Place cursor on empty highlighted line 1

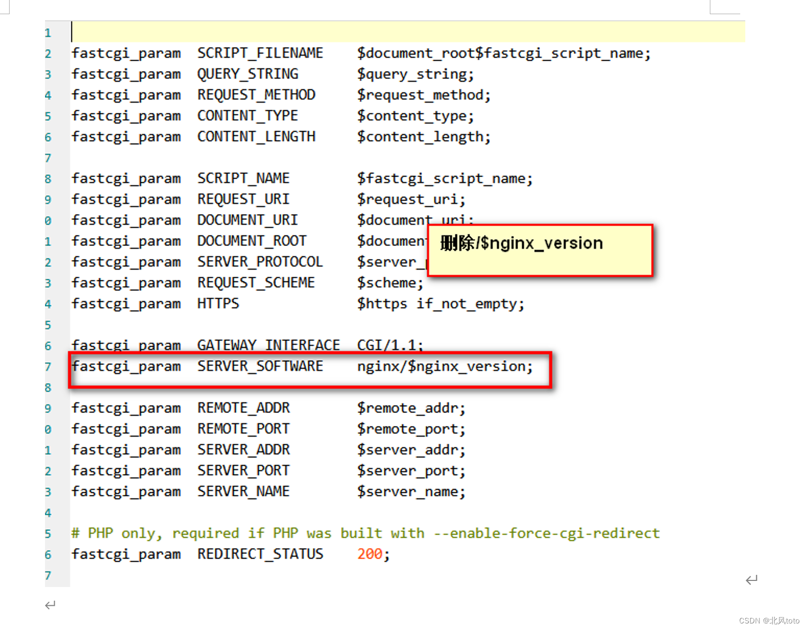(x=408, y=32)
